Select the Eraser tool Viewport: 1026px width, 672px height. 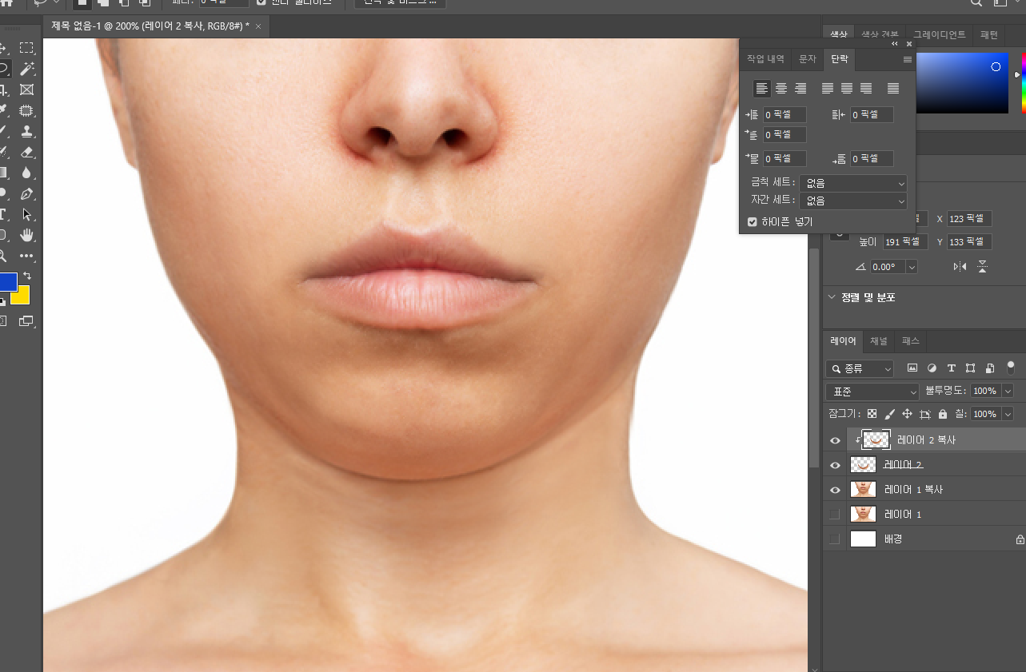pyautogui.click(x=26, y=152)
